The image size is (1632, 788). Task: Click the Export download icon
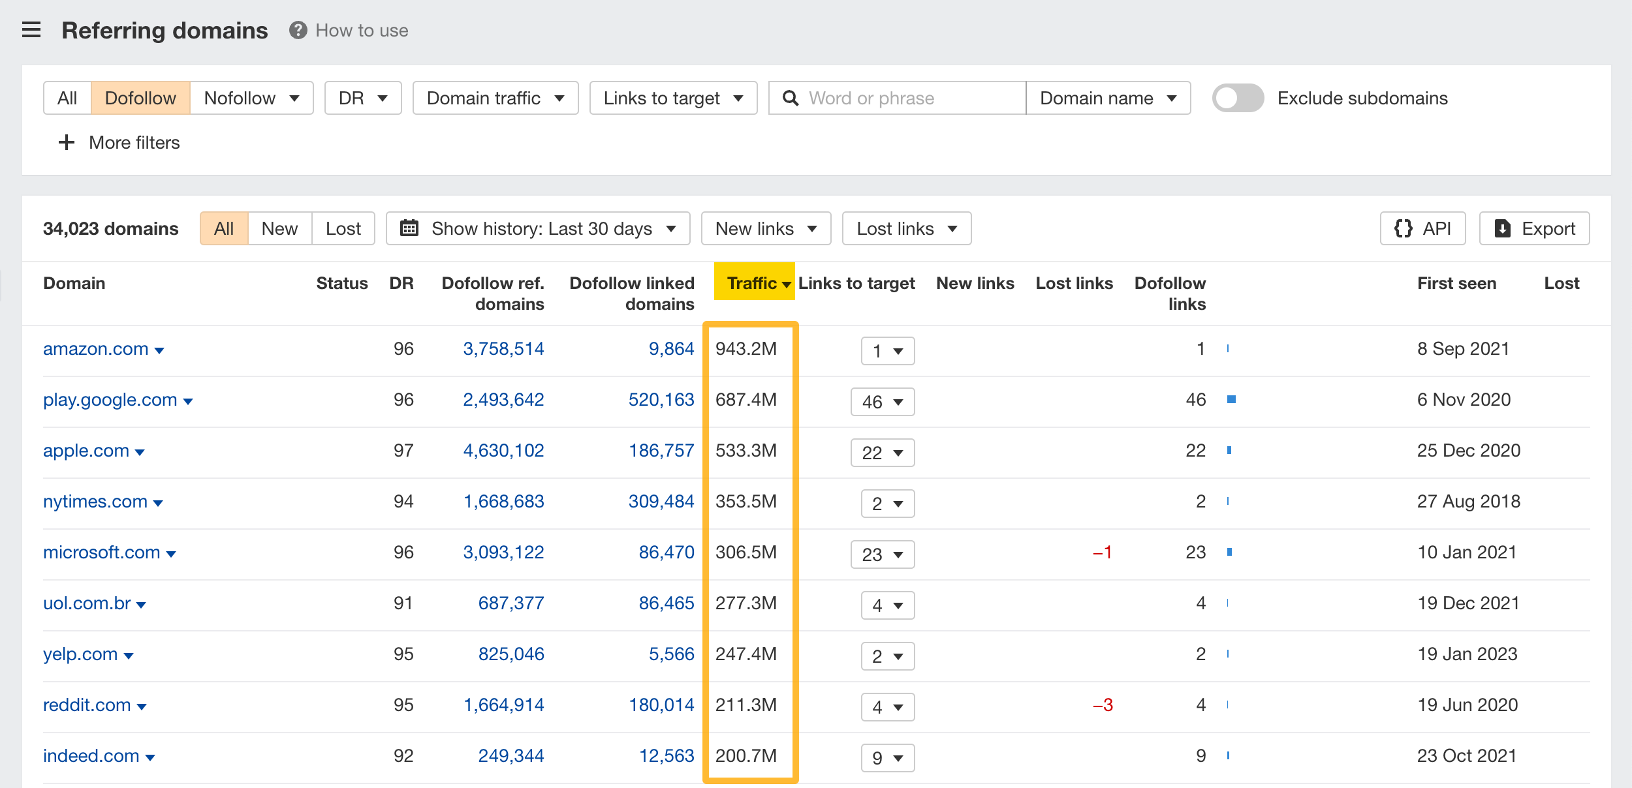point(1503,228)
